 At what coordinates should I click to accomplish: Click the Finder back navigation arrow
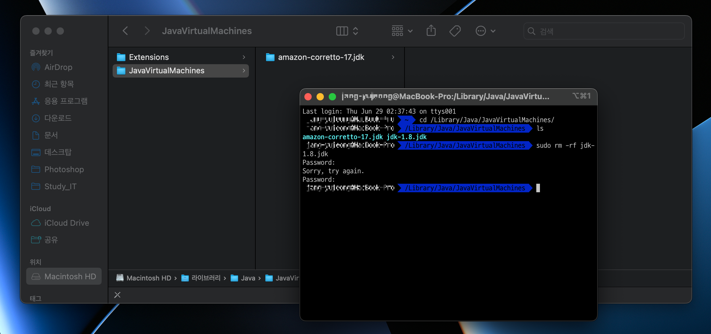(x=125, y=31)
